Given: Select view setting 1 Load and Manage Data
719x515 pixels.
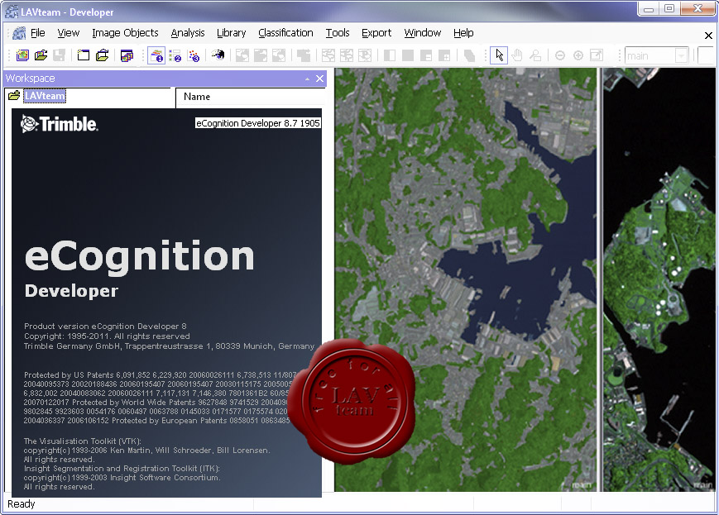Looking at the screenshot, I should tap(156, 56).
